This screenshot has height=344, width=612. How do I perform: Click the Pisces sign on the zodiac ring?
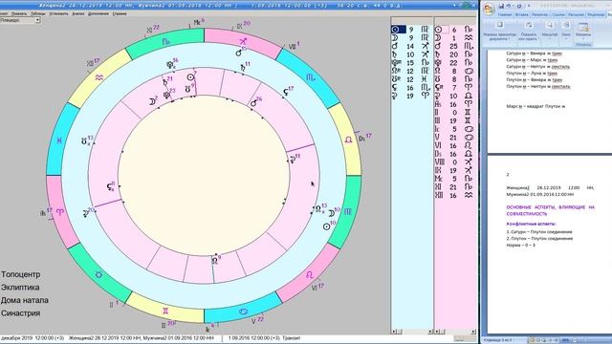click(59, 140)
